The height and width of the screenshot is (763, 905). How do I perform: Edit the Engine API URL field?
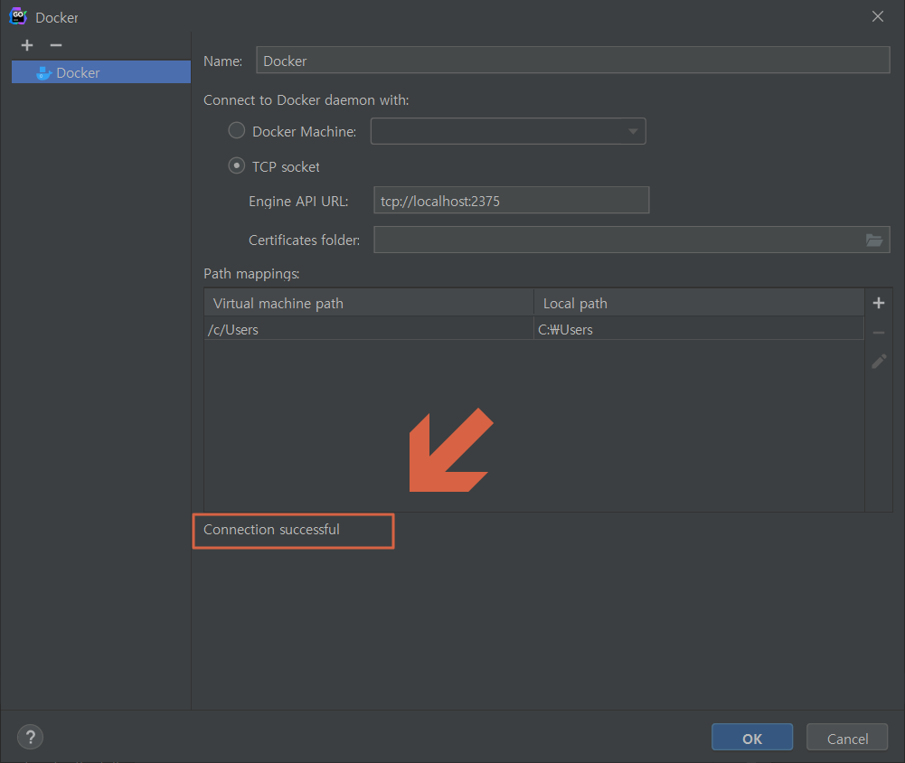pyautogui.click(x=512, y=201)
